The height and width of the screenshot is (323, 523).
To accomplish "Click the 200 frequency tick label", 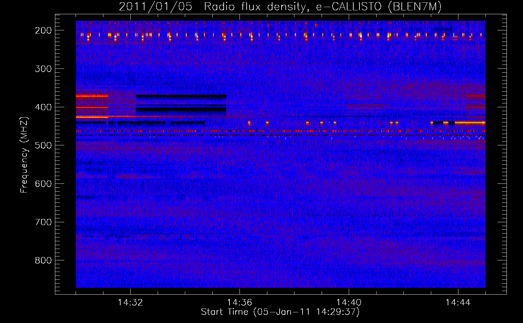I will [43, 30].
